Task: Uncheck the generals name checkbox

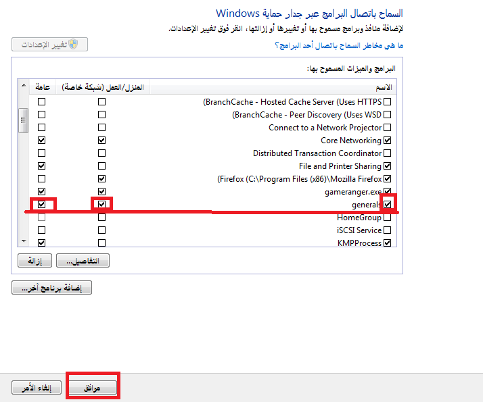Action: pyautogui.click(x=388, y=204)
